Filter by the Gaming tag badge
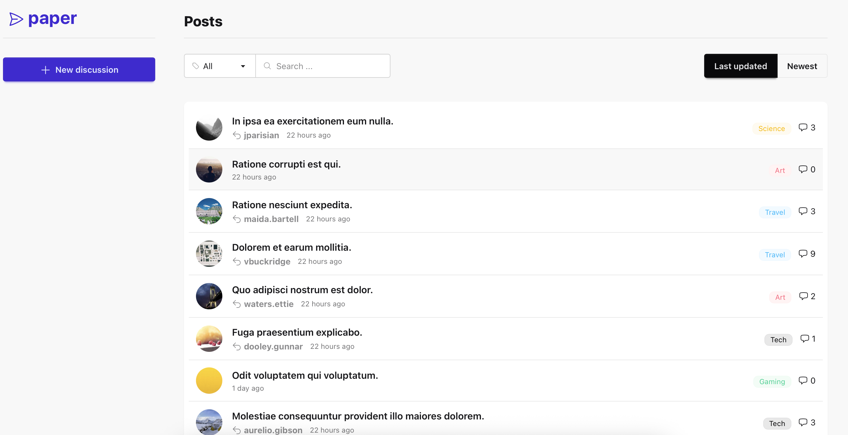848x435 pixels. [x=772, y=381]
